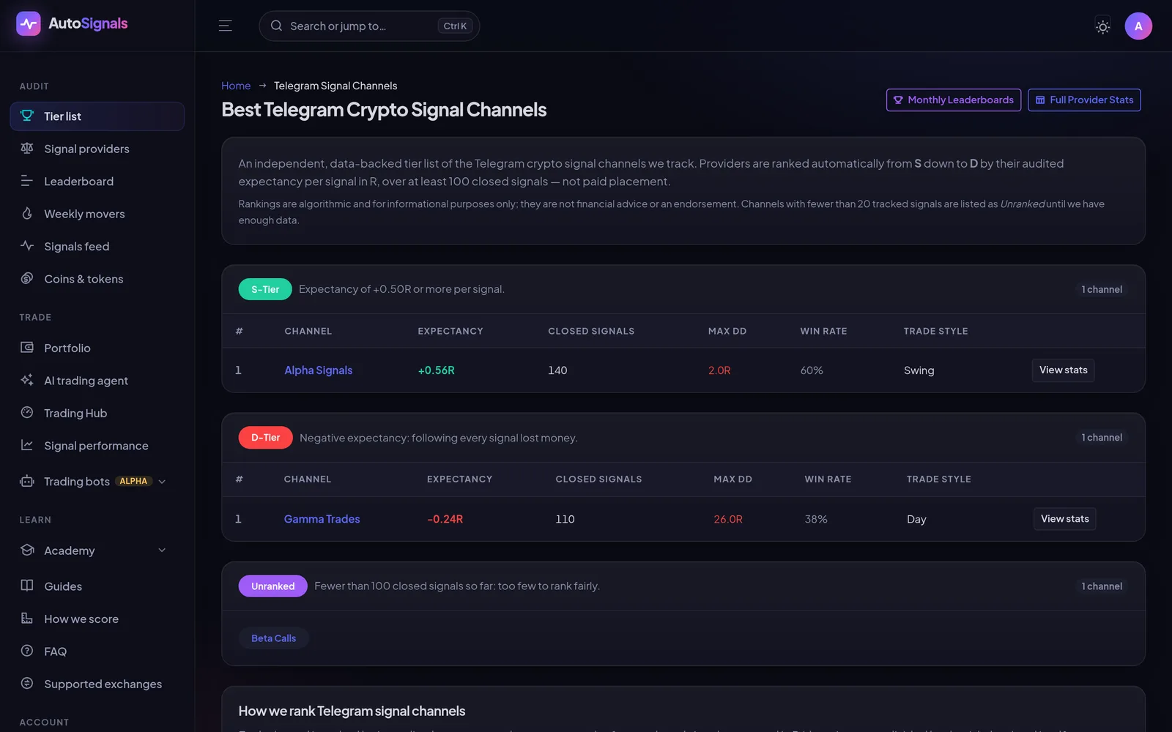The image size is (1172, 732).
Task: Go to Leaderboard menu item
Action: tap(97, 181)
